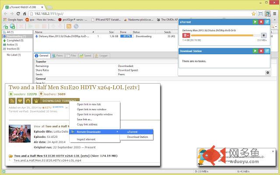Pause the Delivery.Man torrent in the popup
The height and width of the screenshot is (175, 280).
264,35
